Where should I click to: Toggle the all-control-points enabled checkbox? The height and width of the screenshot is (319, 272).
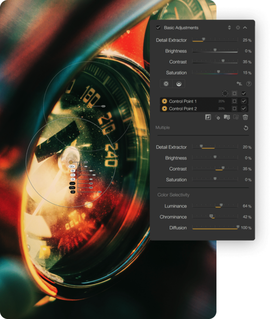point(243,93)
